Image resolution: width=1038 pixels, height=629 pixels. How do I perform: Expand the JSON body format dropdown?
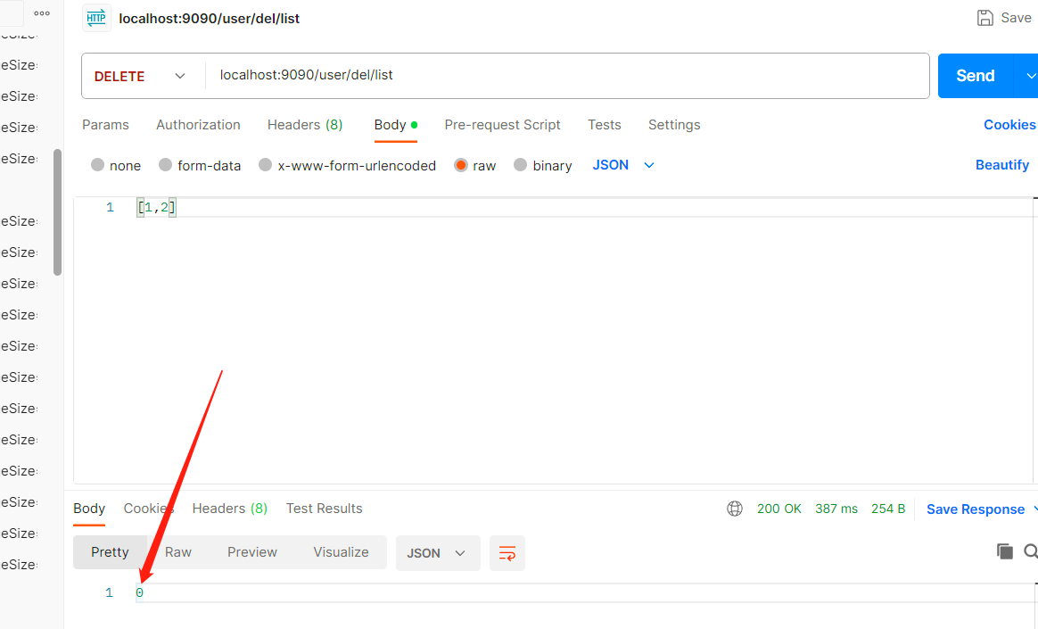point(623,165)
